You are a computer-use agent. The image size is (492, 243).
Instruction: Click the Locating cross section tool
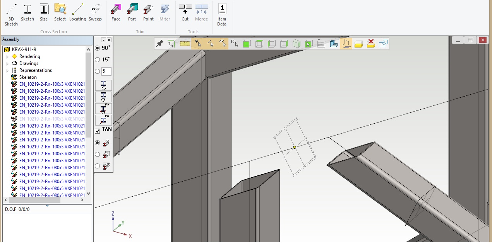77,12
